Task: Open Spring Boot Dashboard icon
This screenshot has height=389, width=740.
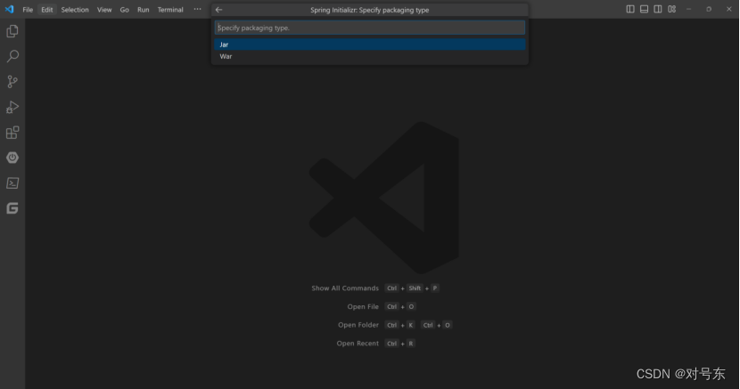Action: tap(12, 158)
